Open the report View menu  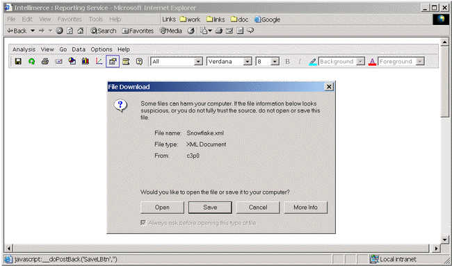(x=47, y=49)
